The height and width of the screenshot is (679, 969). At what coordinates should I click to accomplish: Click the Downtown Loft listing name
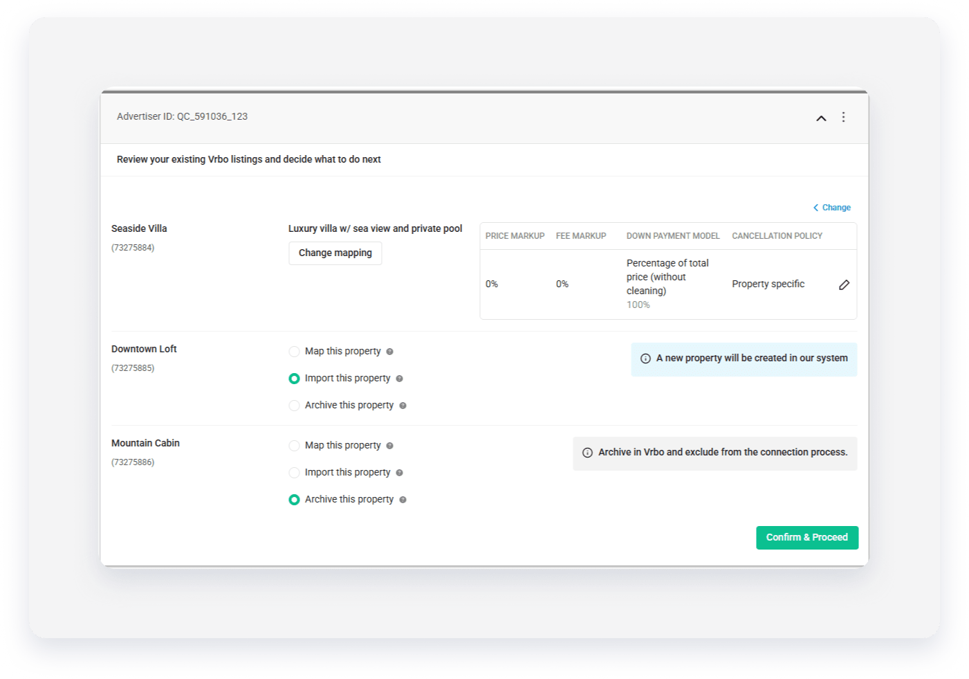[144, 349]
